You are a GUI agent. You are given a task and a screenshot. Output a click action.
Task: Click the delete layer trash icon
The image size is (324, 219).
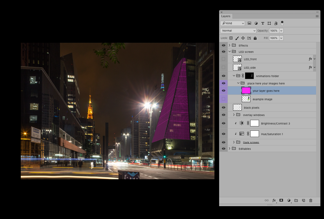(311, 200)
